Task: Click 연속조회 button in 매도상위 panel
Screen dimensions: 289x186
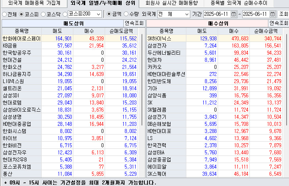Action: (134, 23)
